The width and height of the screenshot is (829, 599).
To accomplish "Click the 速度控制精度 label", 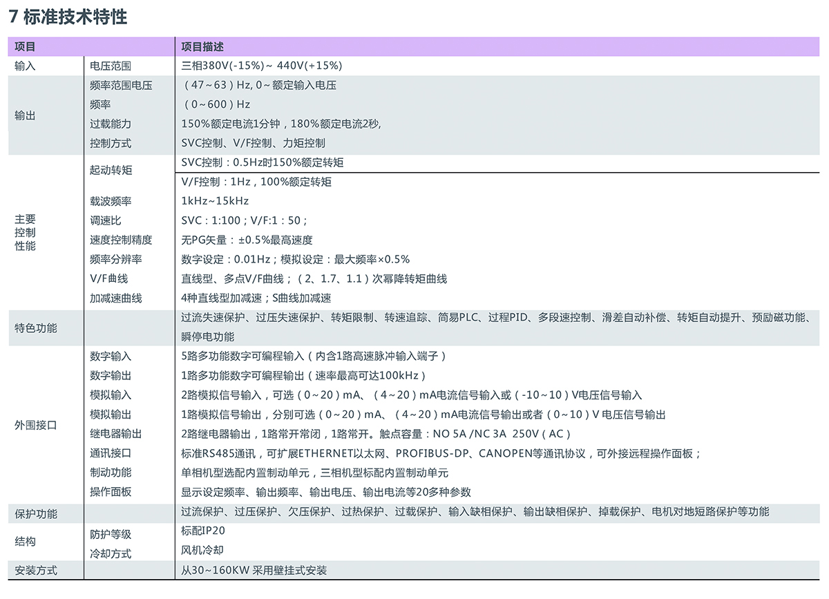I will pyautogui.click(x=120, y=240).
